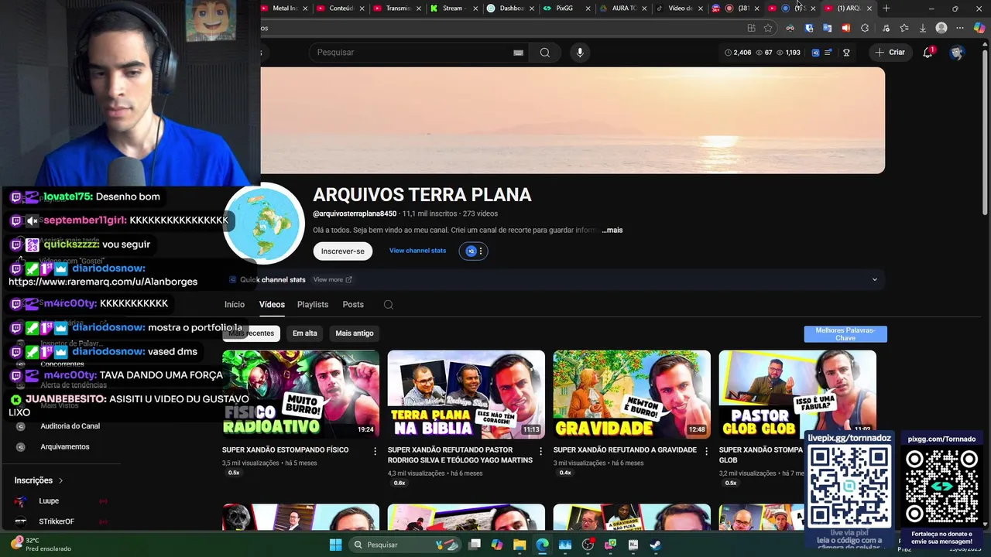Open the Pastor Glob Glob thumbnail
The image size is (991, 557).
(x=797, y=395)
